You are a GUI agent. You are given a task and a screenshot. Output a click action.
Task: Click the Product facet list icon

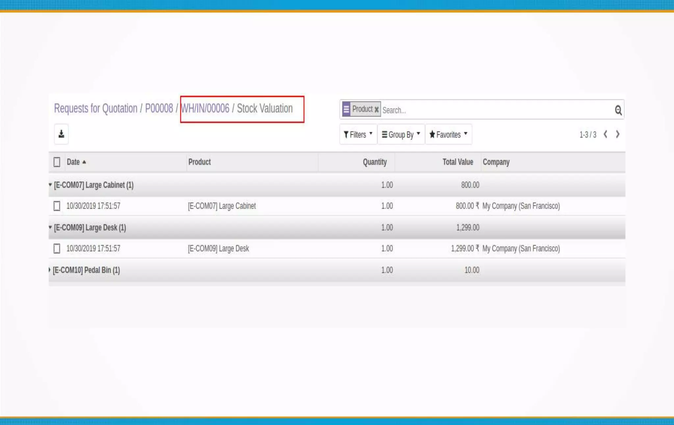pyautogui.click(x=346, y=109)
